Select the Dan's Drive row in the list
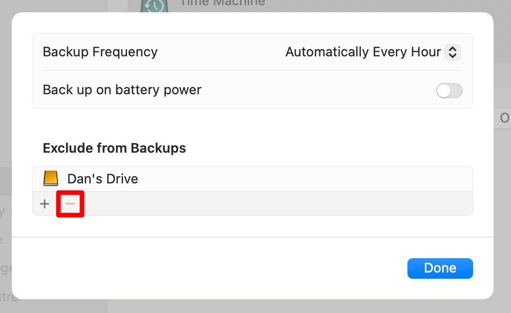Viewport: 511px width, 313px height. click(205, 178)
